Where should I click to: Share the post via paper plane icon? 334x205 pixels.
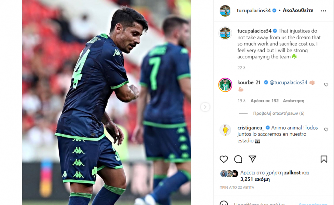click(252, 159)
